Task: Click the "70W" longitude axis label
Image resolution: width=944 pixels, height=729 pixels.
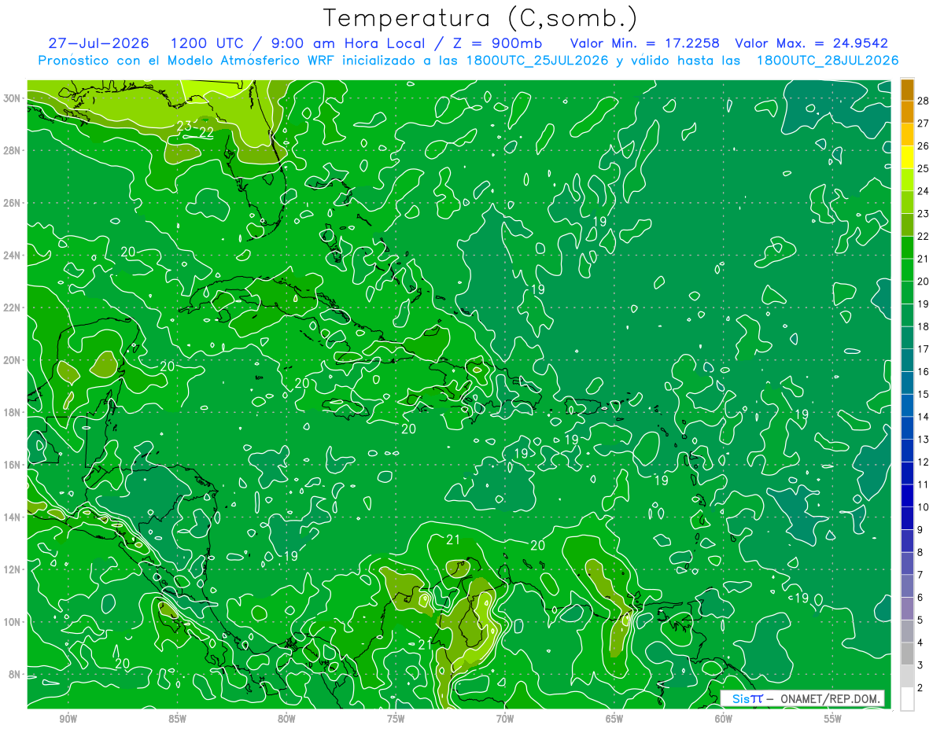Action: point(505,720)
